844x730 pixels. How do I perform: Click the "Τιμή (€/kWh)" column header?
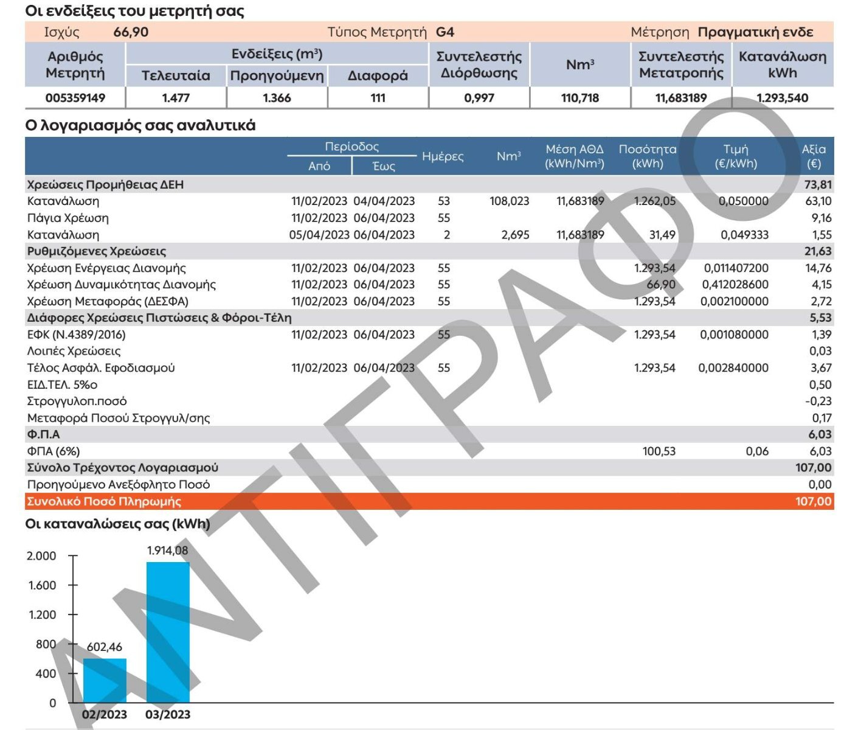(736, 156)
